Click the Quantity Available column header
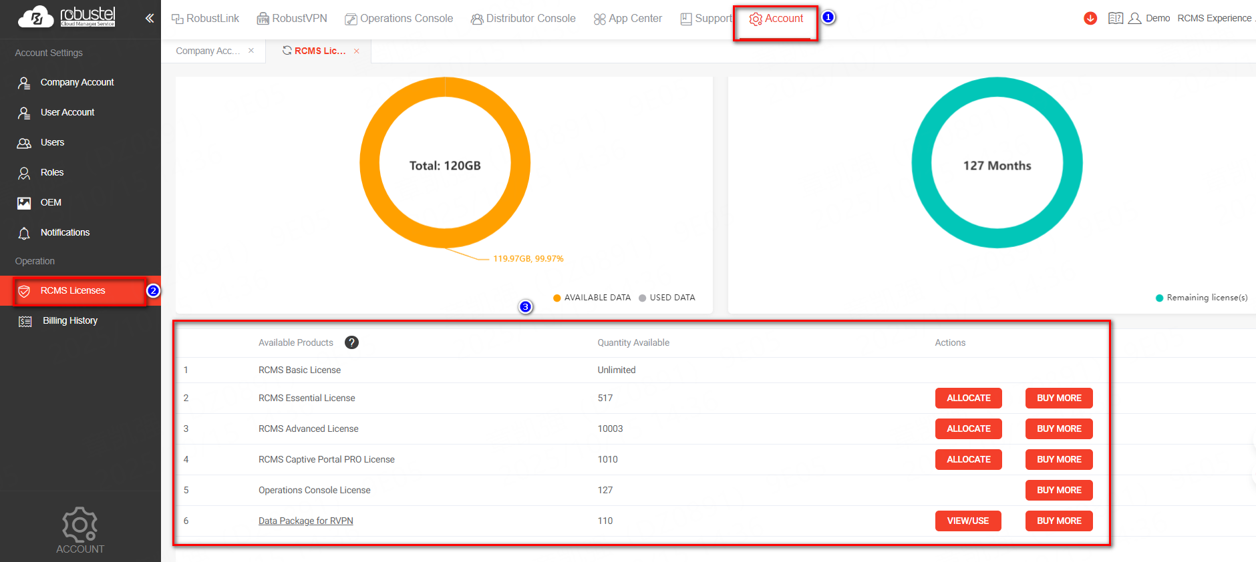This screenshot has width=1256, height=562. 633,343
